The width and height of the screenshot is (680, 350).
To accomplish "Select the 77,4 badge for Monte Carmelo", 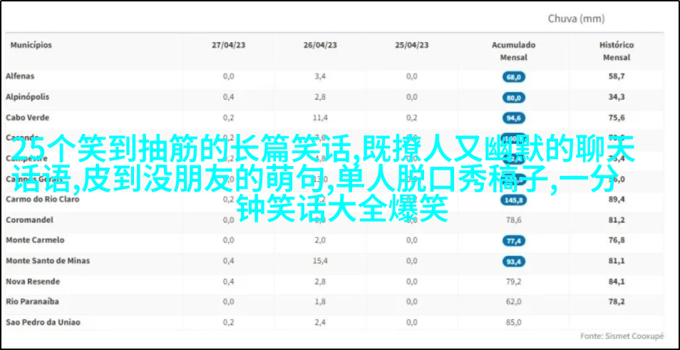I will [x=513, y=241].
